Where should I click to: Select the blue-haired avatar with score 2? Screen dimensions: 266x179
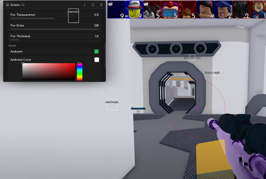coord(224,9)
